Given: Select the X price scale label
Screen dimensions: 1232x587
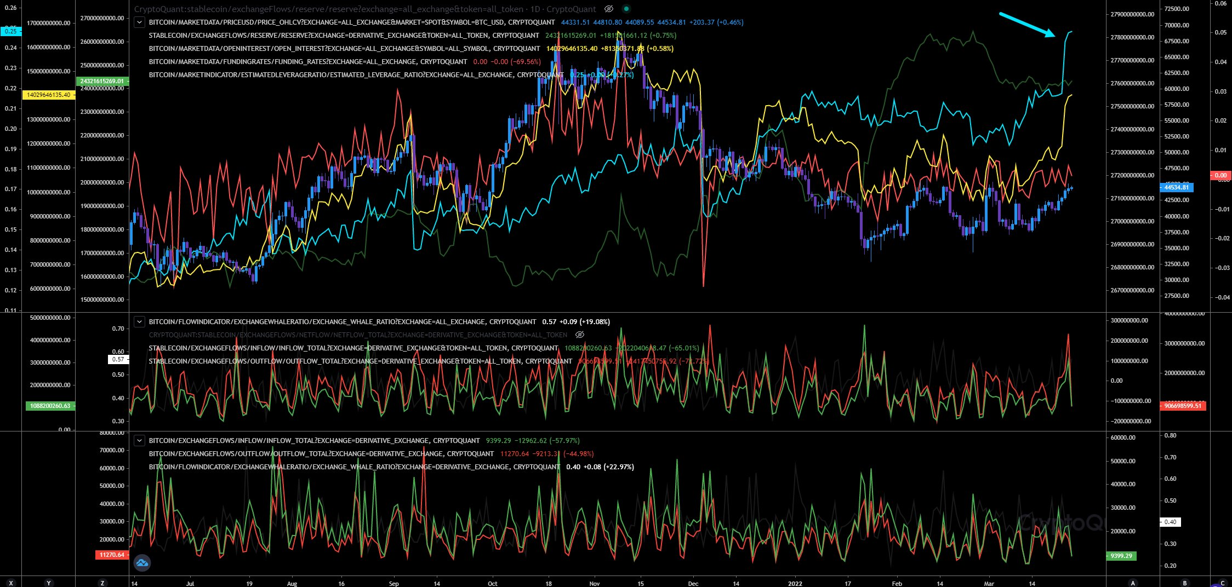Looking at the screenshot, I should (x=11, y=583).
